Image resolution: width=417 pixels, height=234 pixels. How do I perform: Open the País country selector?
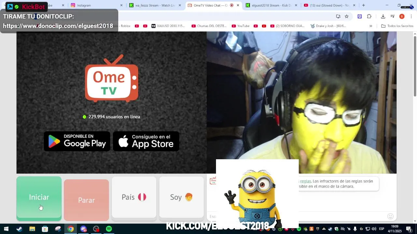coord(134,197)
